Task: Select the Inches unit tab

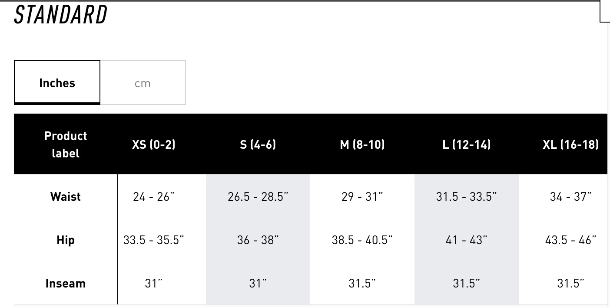Action: tap(57, 83)
